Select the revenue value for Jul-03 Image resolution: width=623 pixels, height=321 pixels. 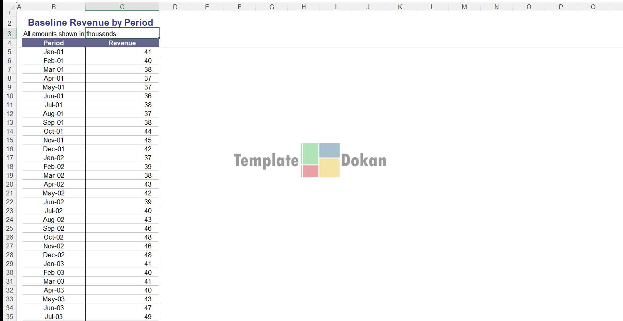122,317
